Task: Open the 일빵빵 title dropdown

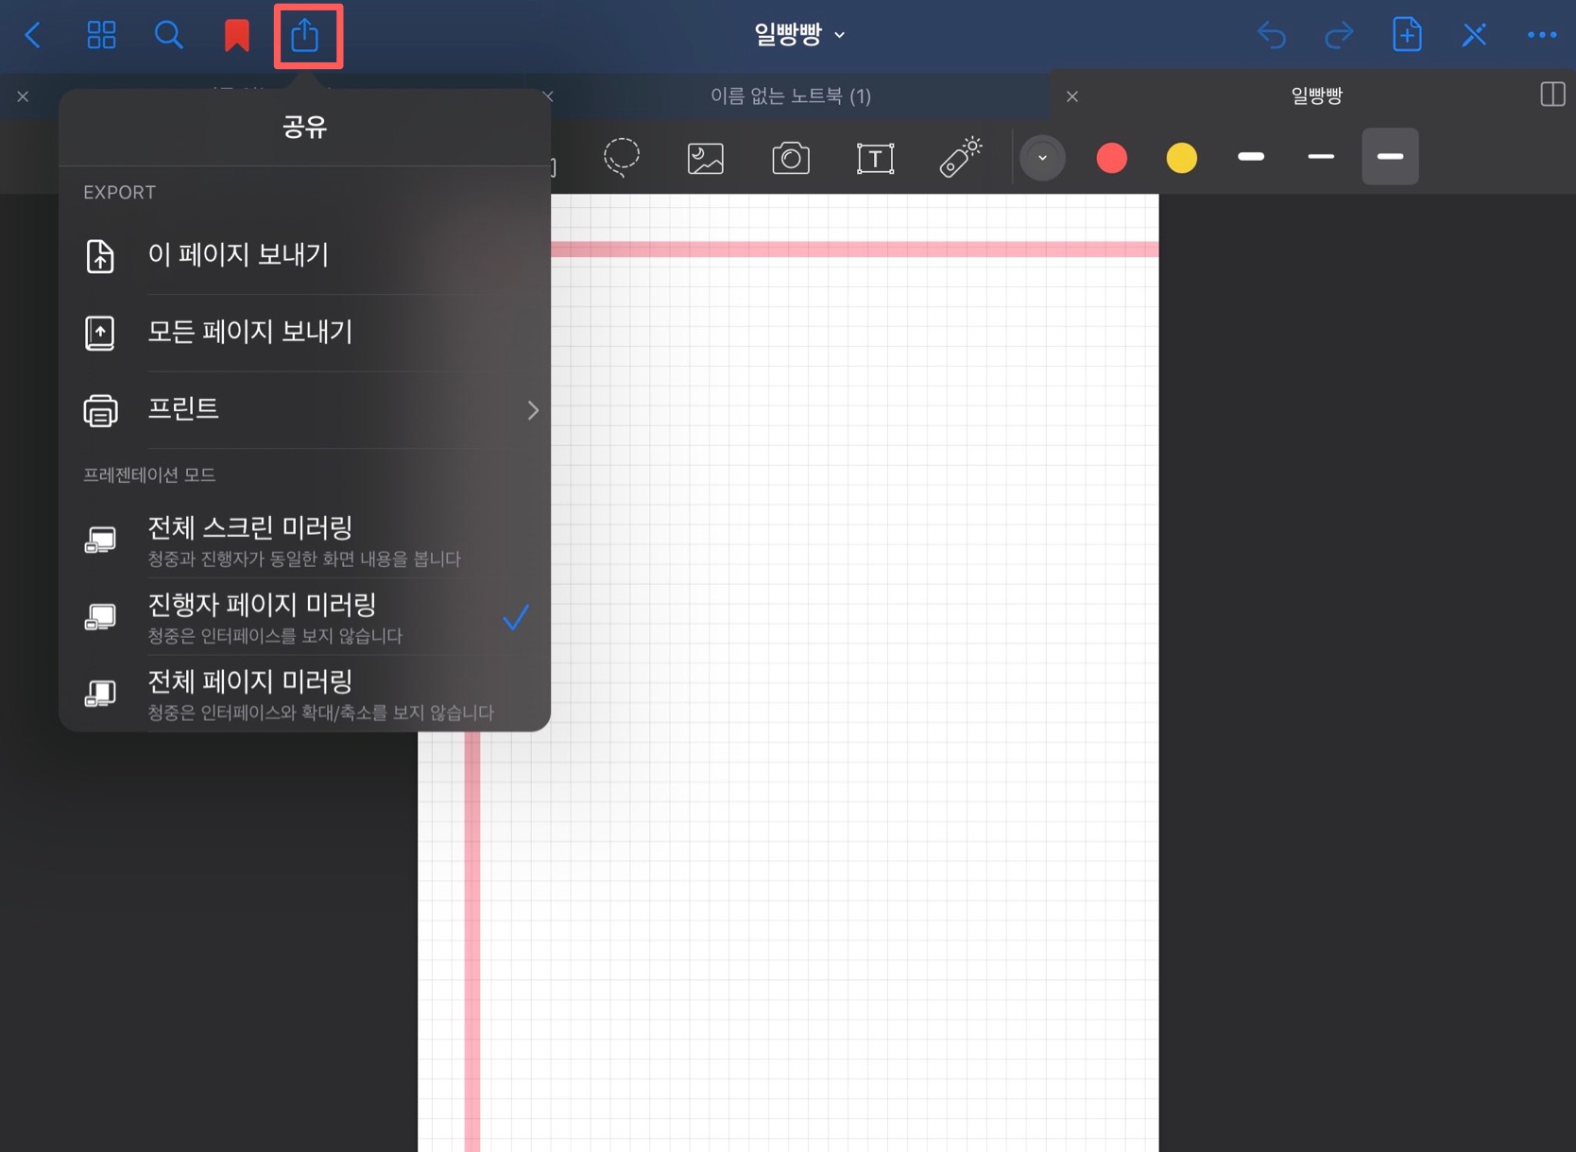Action: (x=799, y=35)
